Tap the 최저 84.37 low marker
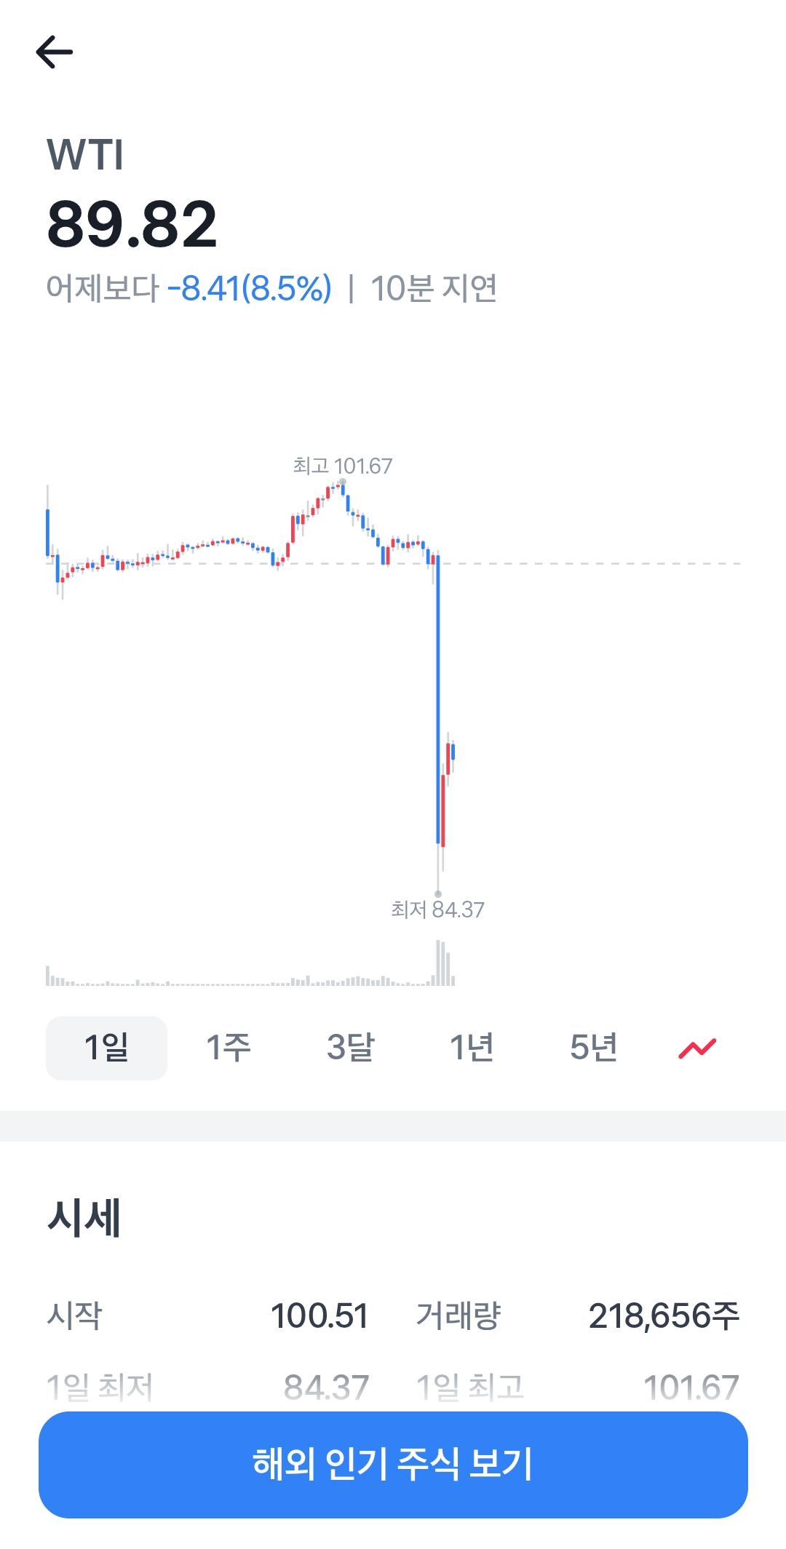 point(437,909)
